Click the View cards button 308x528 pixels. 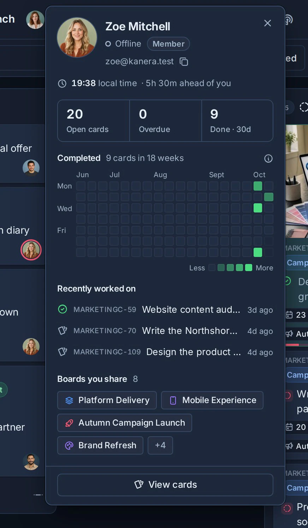165,485
